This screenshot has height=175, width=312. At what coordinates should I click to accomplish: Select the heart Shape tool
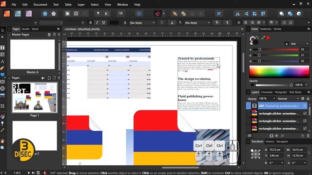tap(2, 75)
